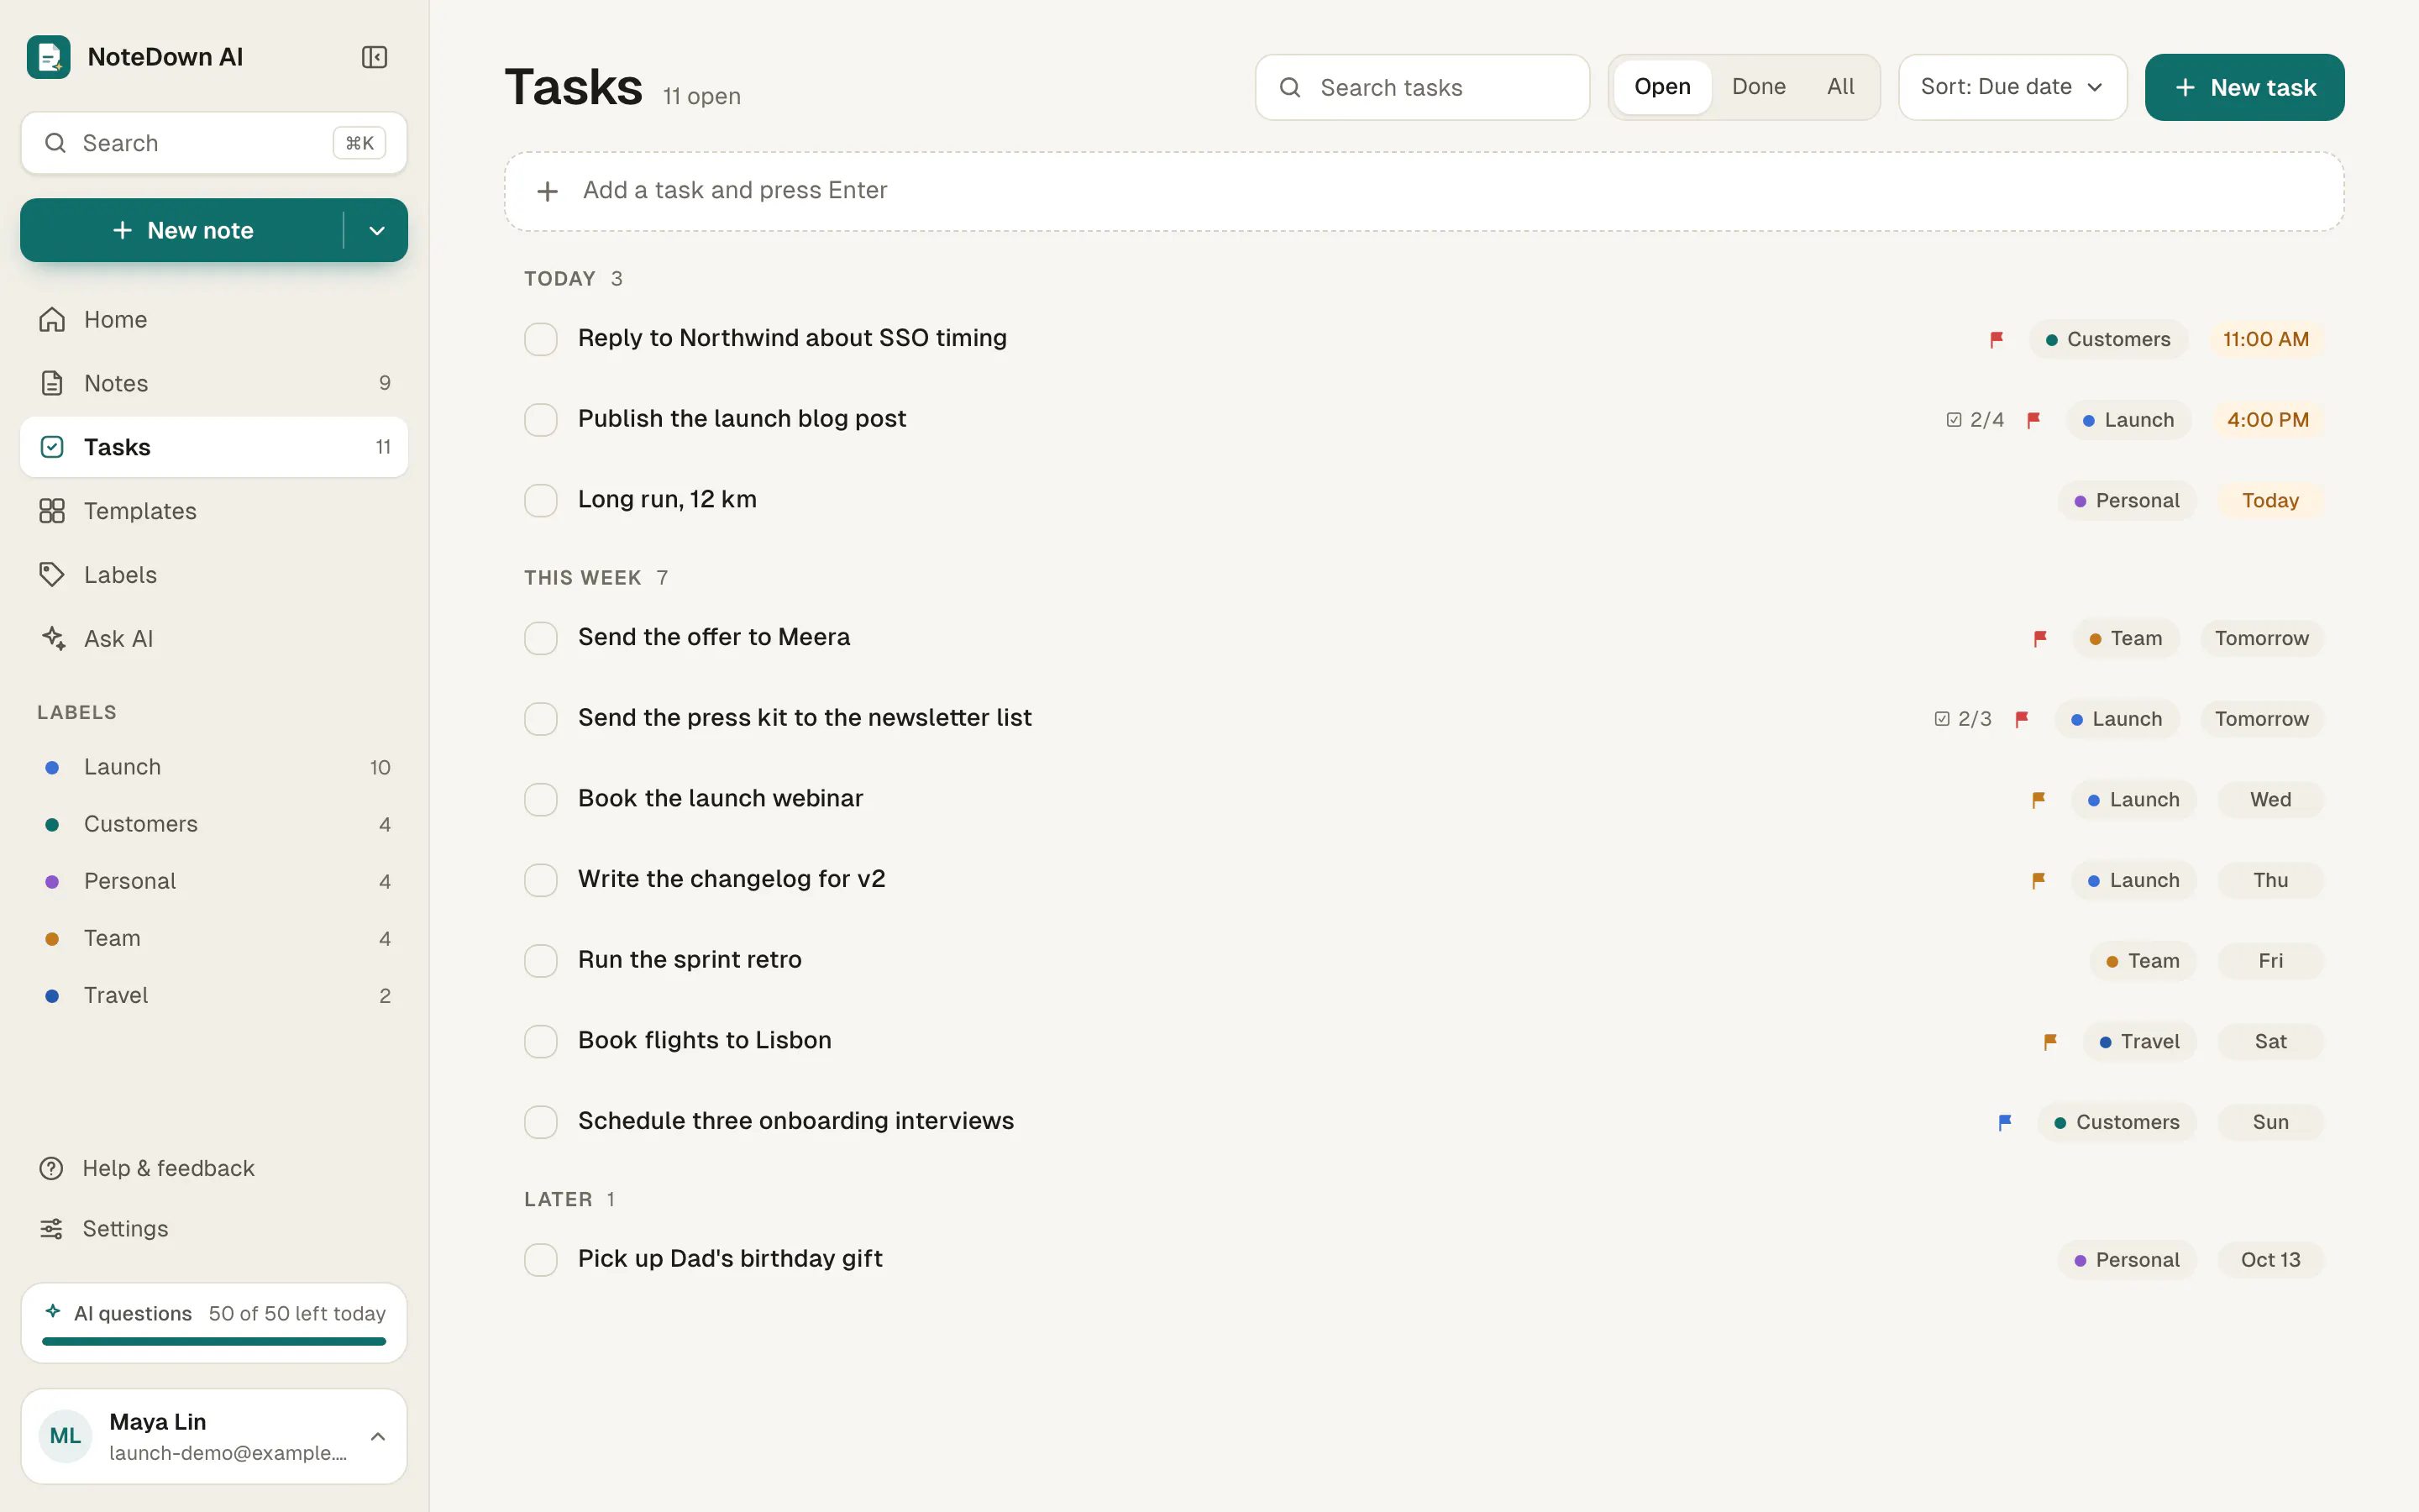Complete Send the offer to Meera
Screen dimensions: 2419x1512
[x=541, y=638]
